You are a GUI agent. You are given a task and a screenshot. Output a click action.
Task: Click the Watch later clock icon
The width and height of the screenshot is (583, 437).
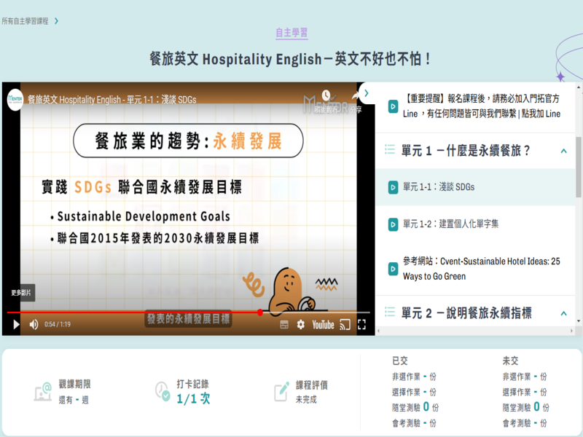click(x=326, y=96)
